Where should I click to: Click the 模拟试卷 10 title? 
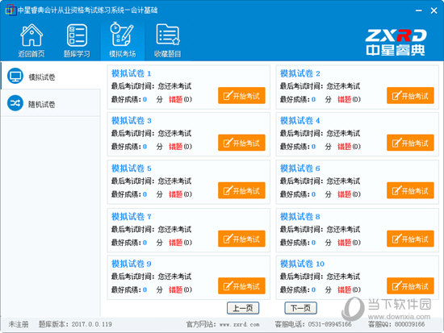pyautogui.click(x=302, y=264)
